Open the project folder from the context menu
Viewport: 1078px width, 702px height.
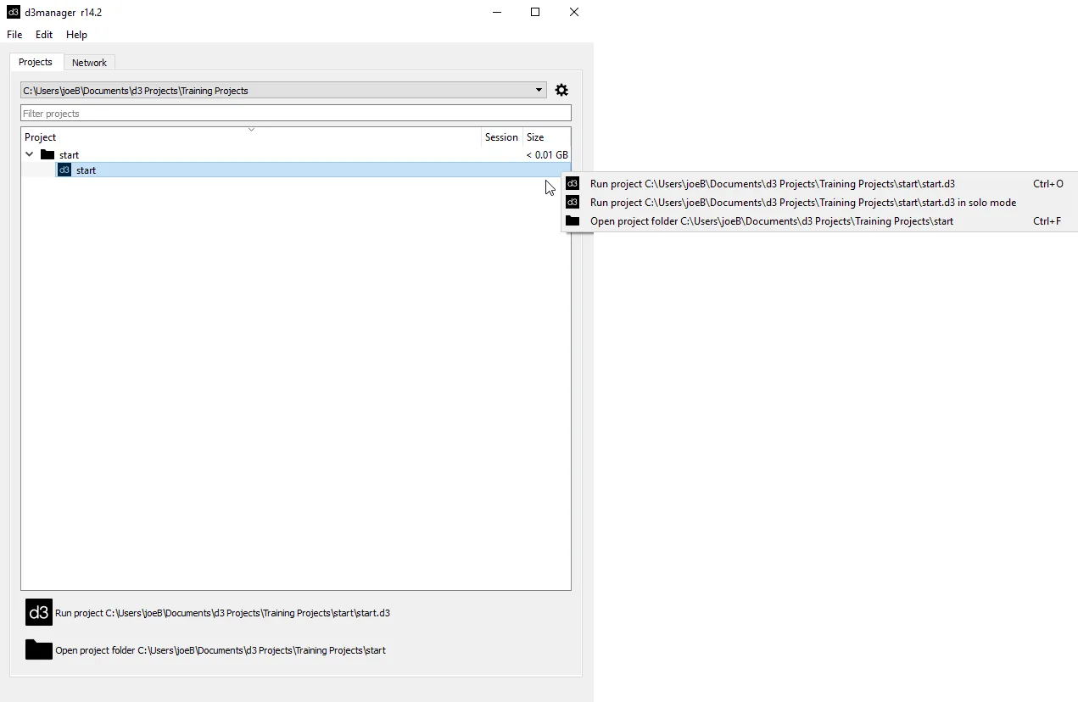770,220
